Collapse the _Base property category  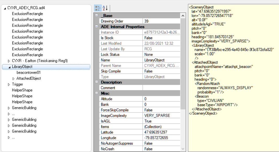pos(96,15)
